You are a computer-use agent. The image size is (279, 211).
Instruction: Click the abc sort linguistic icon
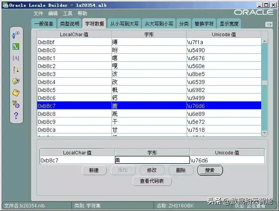click(16, 70)
